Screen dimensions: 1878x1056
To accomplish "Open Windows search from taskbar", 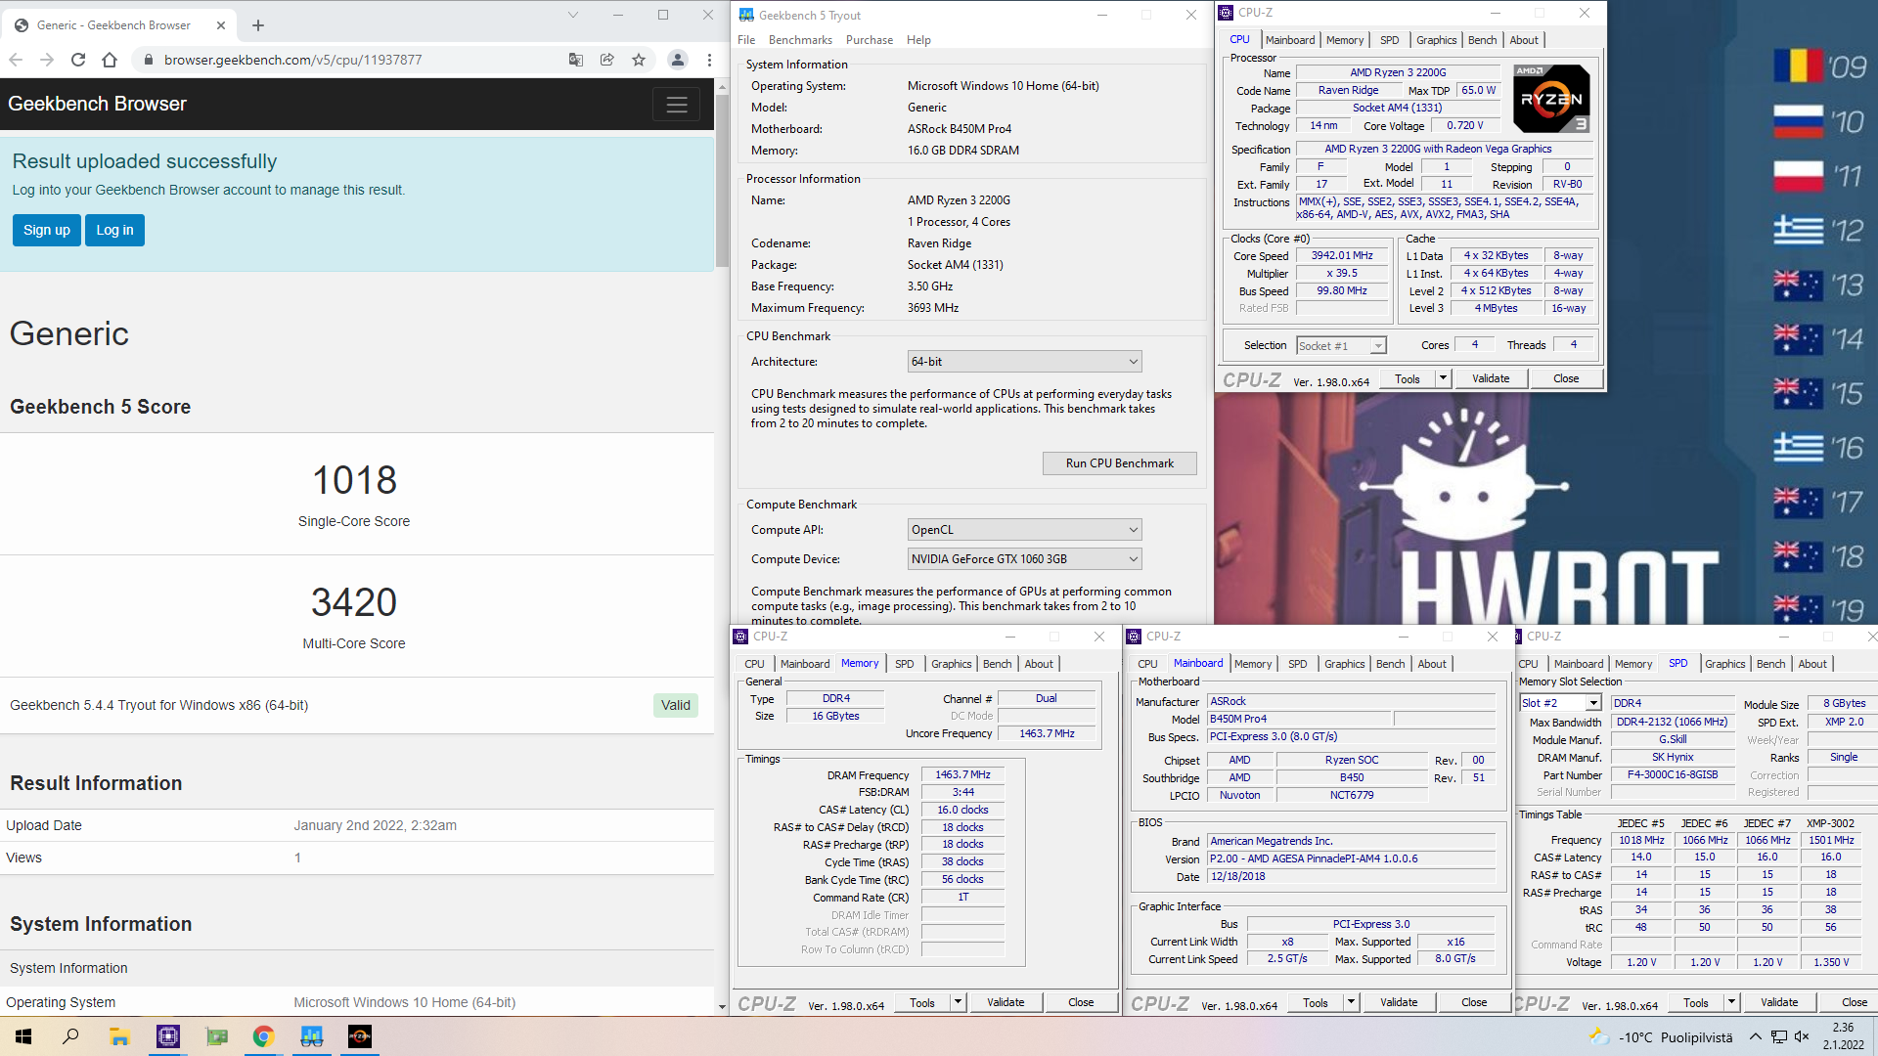I will 70,1036.
